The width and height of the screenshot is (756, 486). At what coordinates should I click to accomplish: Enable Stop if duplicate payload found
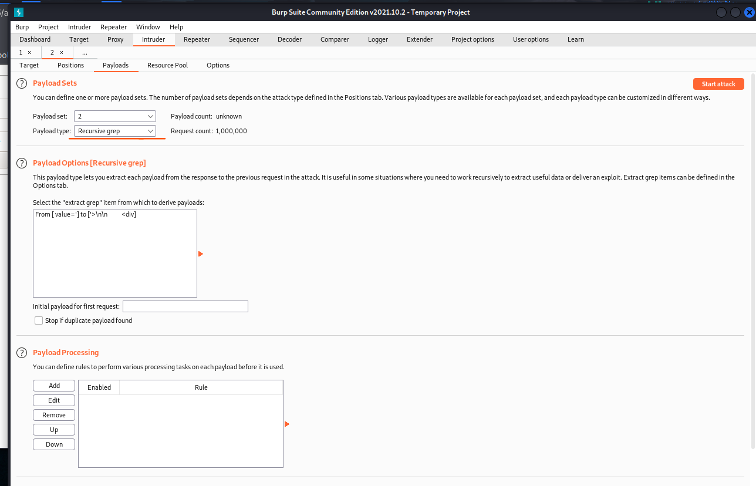click(39, 320)
